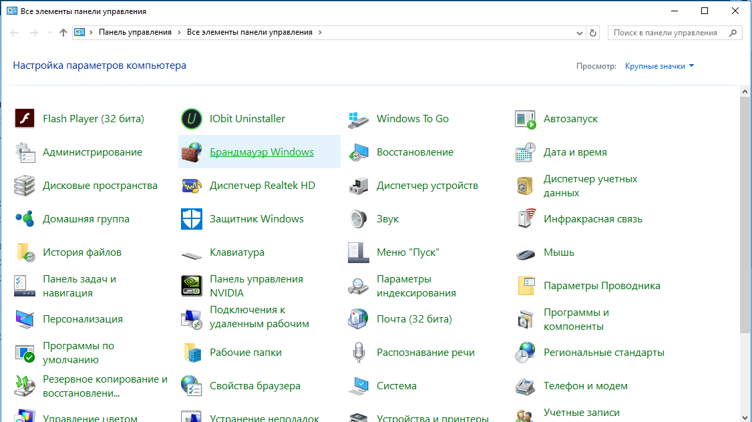Open the Защитник Windows shield icon

[192, 218]
